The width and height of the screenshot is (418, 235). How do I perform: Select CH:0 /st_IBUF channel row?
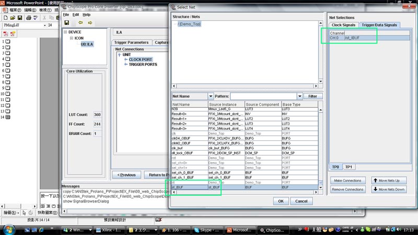point(369,38)
